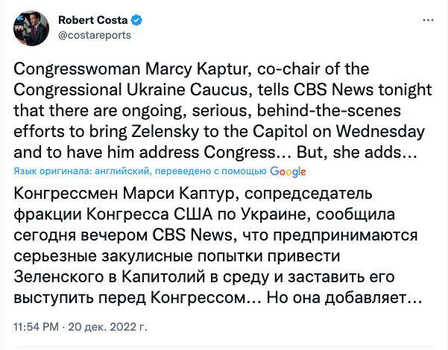Screen dimensions: 448x350
Task: Click the Google logo in the translation notice
Action: tap(288, 171)
